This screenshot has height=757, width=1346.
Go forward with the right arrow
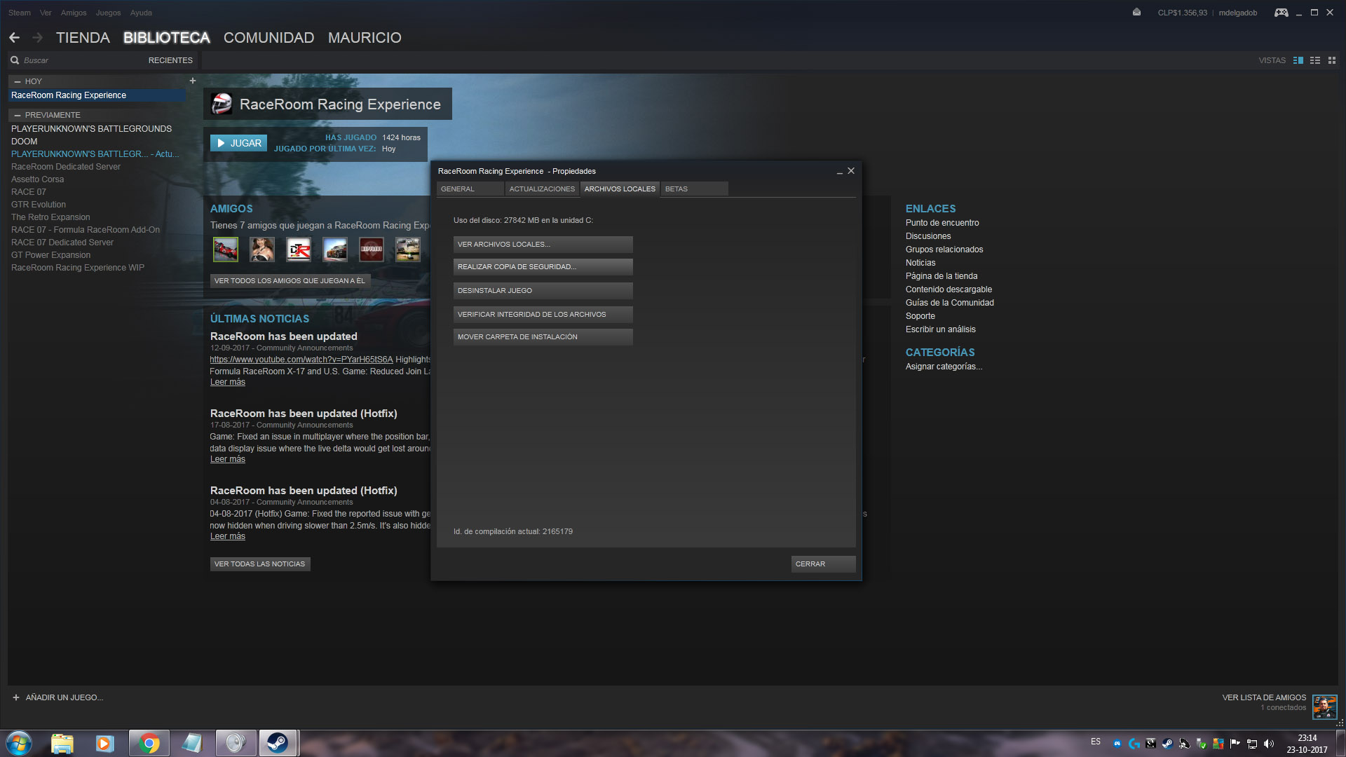point(38,37)
